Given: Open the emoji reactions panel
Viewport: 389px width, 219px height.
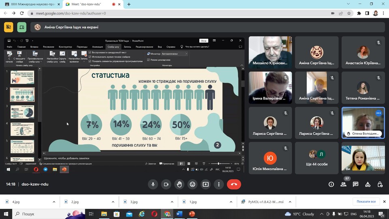Looking at the screenshot, I should [x=192, y=184].
